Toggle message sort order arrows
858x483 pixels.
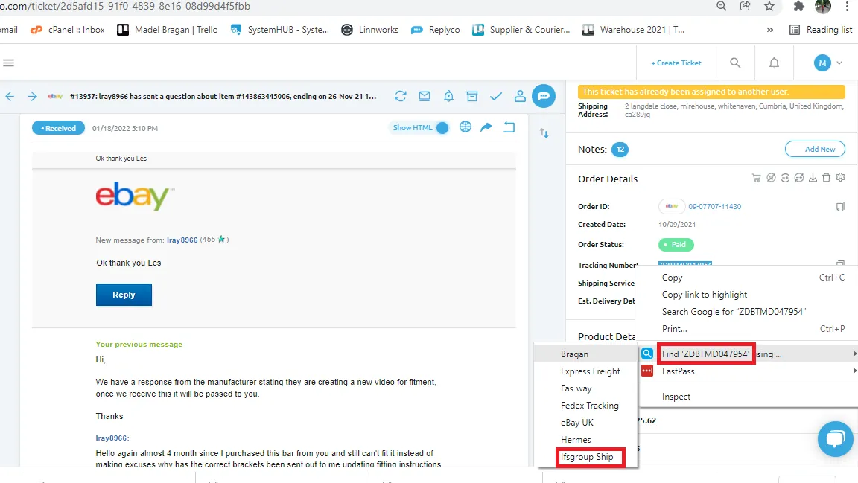pos(544,133)
